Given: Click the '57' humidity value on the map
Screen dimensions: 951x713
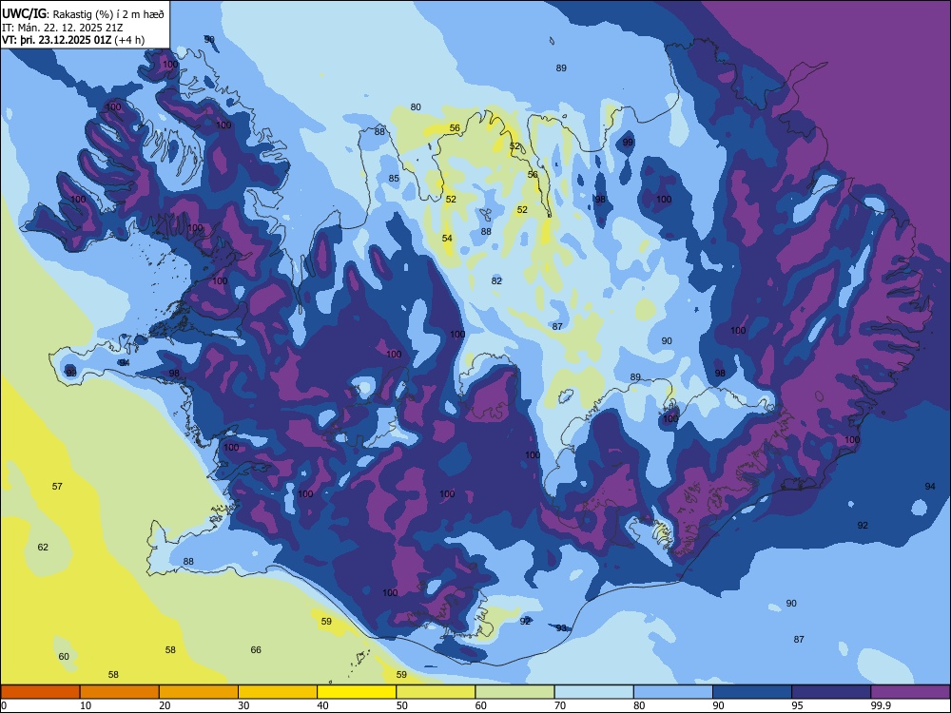Looking at the screenshot, I should [57, 486].
